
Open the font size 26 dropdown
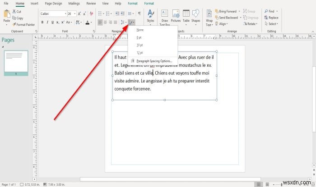75,14
